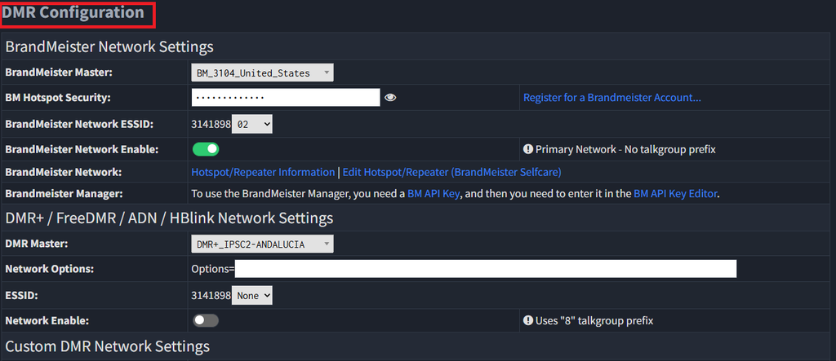The image size is (836, 361).
Task: Click the "8" talkgroup prefix exclamation icon
Action: (528, 320)
